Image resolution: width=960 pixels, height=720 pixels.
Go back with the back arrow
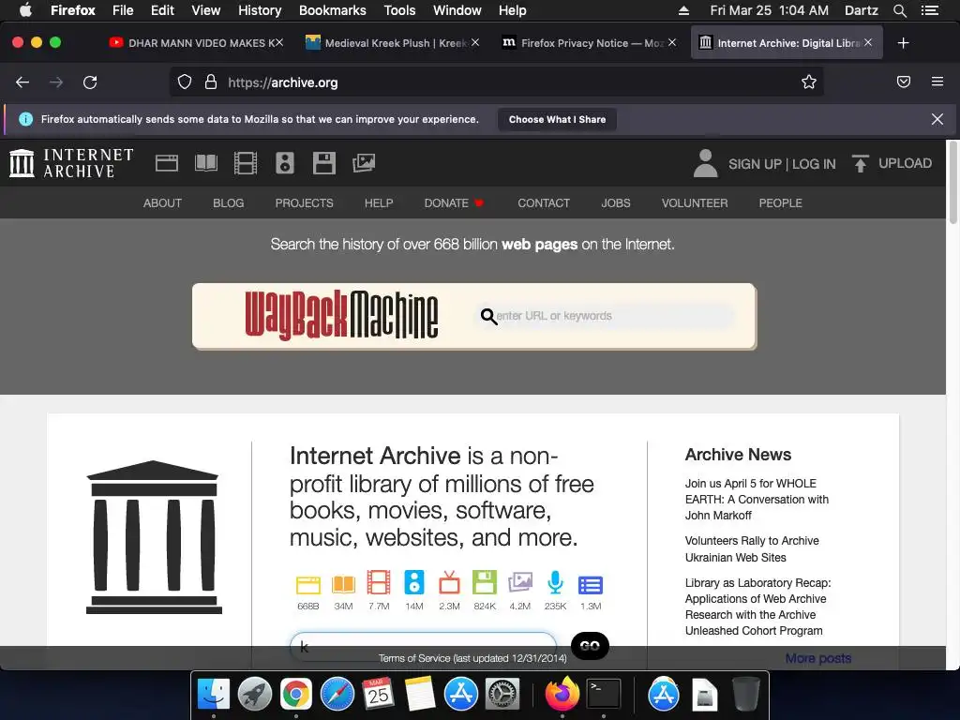point(22,82)
